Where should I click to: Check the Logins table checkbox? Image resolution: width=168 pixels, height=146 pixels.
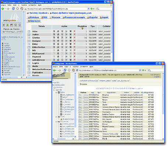tap(29, 63)
